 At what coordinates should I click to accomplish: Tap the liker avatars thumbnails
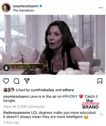(9, 90)
